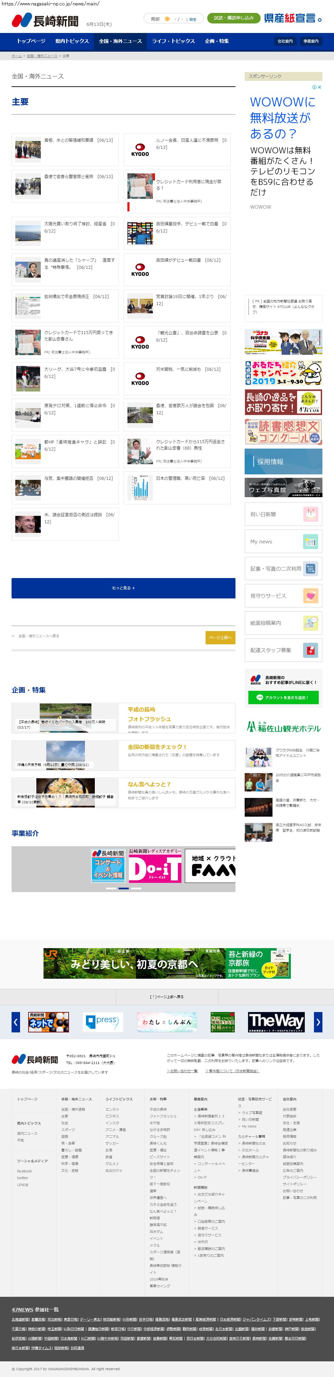Viewport: 334px width, 1377px height.
Task: Click the previous arrow on logo slider
Action: [x=16, y=1022]
